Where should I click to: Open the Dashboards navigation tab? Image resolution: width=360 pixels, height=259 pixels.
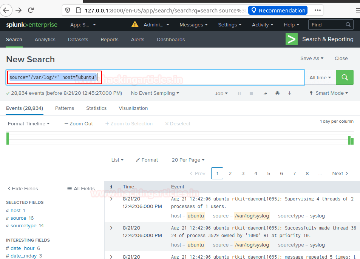171,40
